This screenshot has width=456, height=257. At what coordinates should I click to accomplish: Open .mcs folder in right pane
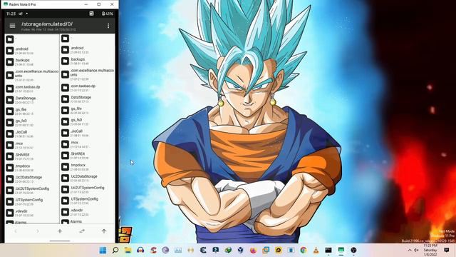[x=88, y=144]
